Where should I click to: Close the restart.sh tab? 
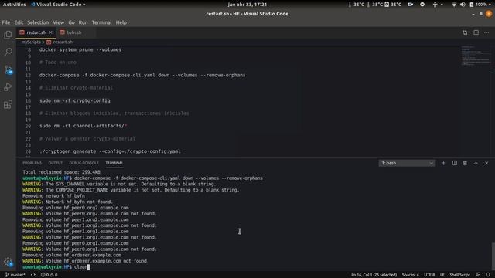[x=50, y=32]
